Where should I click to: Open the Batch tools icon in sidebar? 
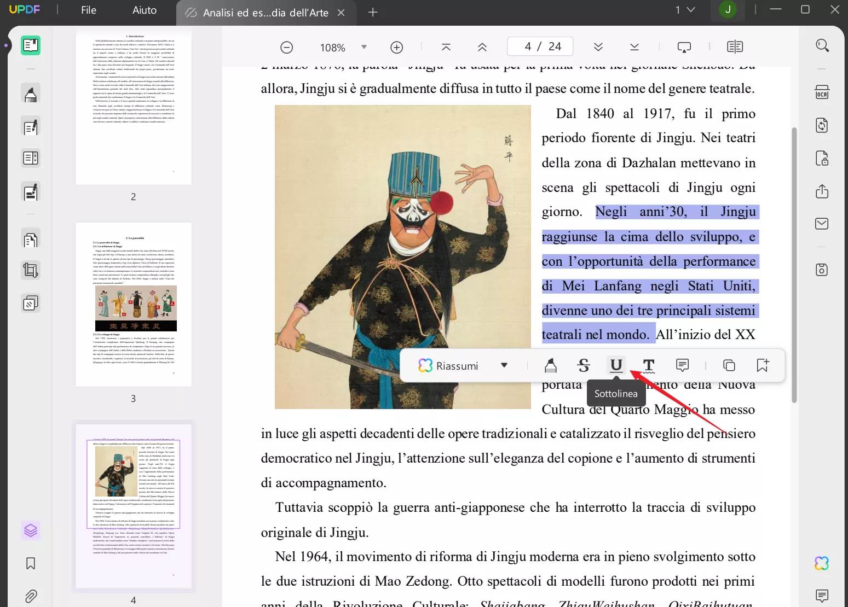(x=31, y=303)
